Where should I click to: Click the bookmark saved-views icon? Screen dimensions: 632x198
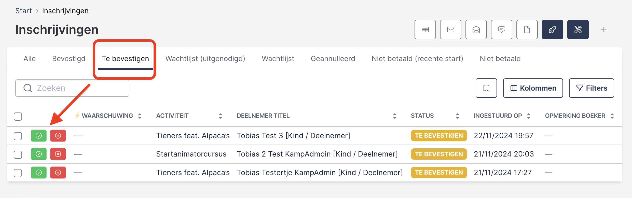pos(486,88)
